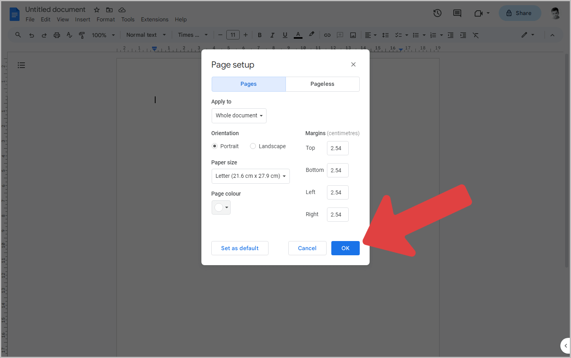Open the font size zoom dropdown
Screen dimensions: 571x358
click(102, 35)
